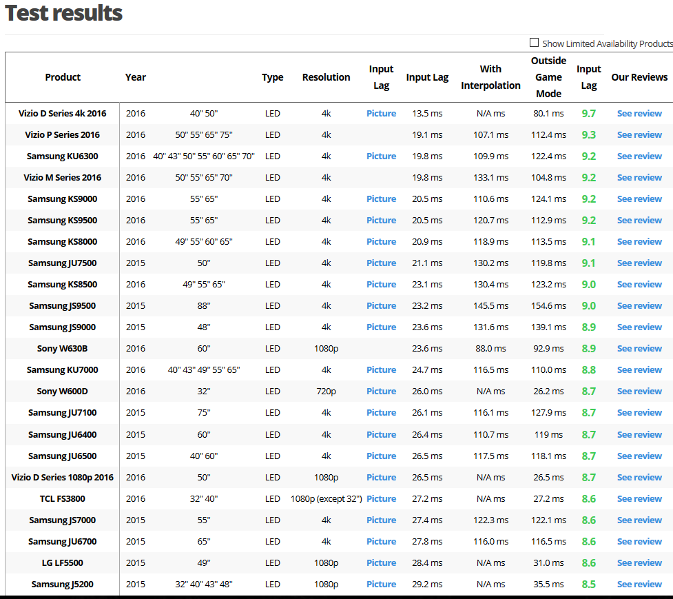Open Picture link for Samsung JS9500
673x599 pixels.
381,306
